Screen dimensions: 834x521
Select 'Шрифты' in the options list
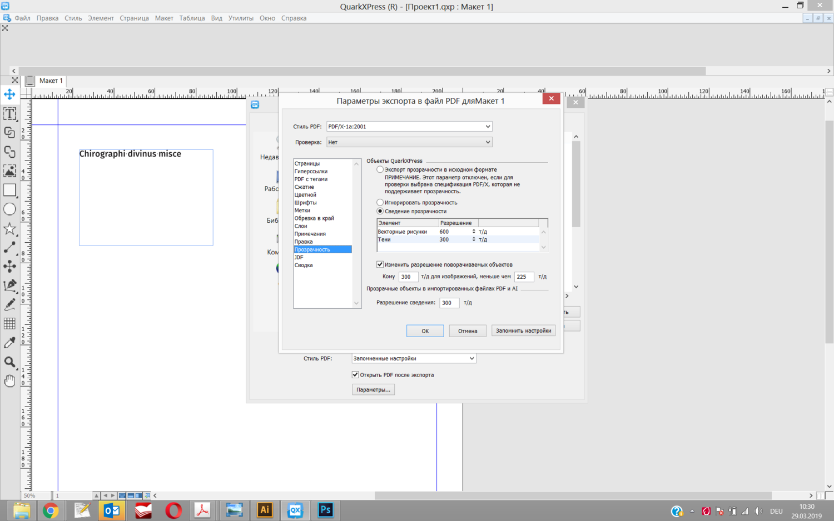(x=305, y=203)
